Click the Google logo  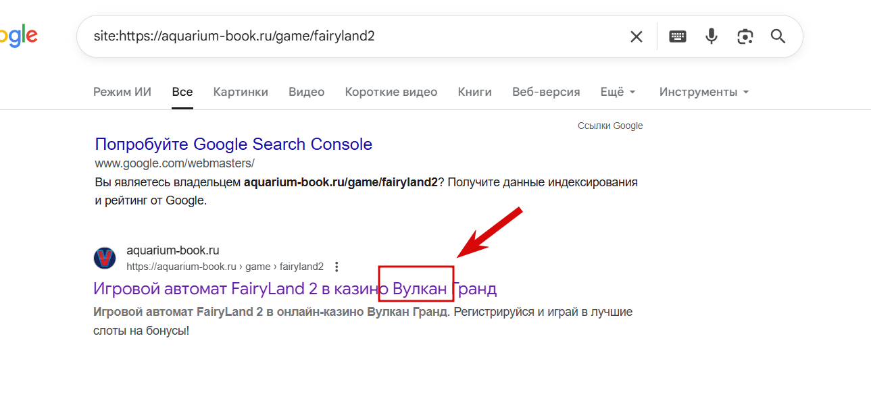click(x=18, y=36)
